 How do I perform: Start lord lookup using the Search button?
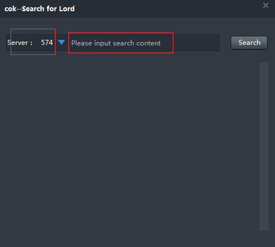(249, 43)
